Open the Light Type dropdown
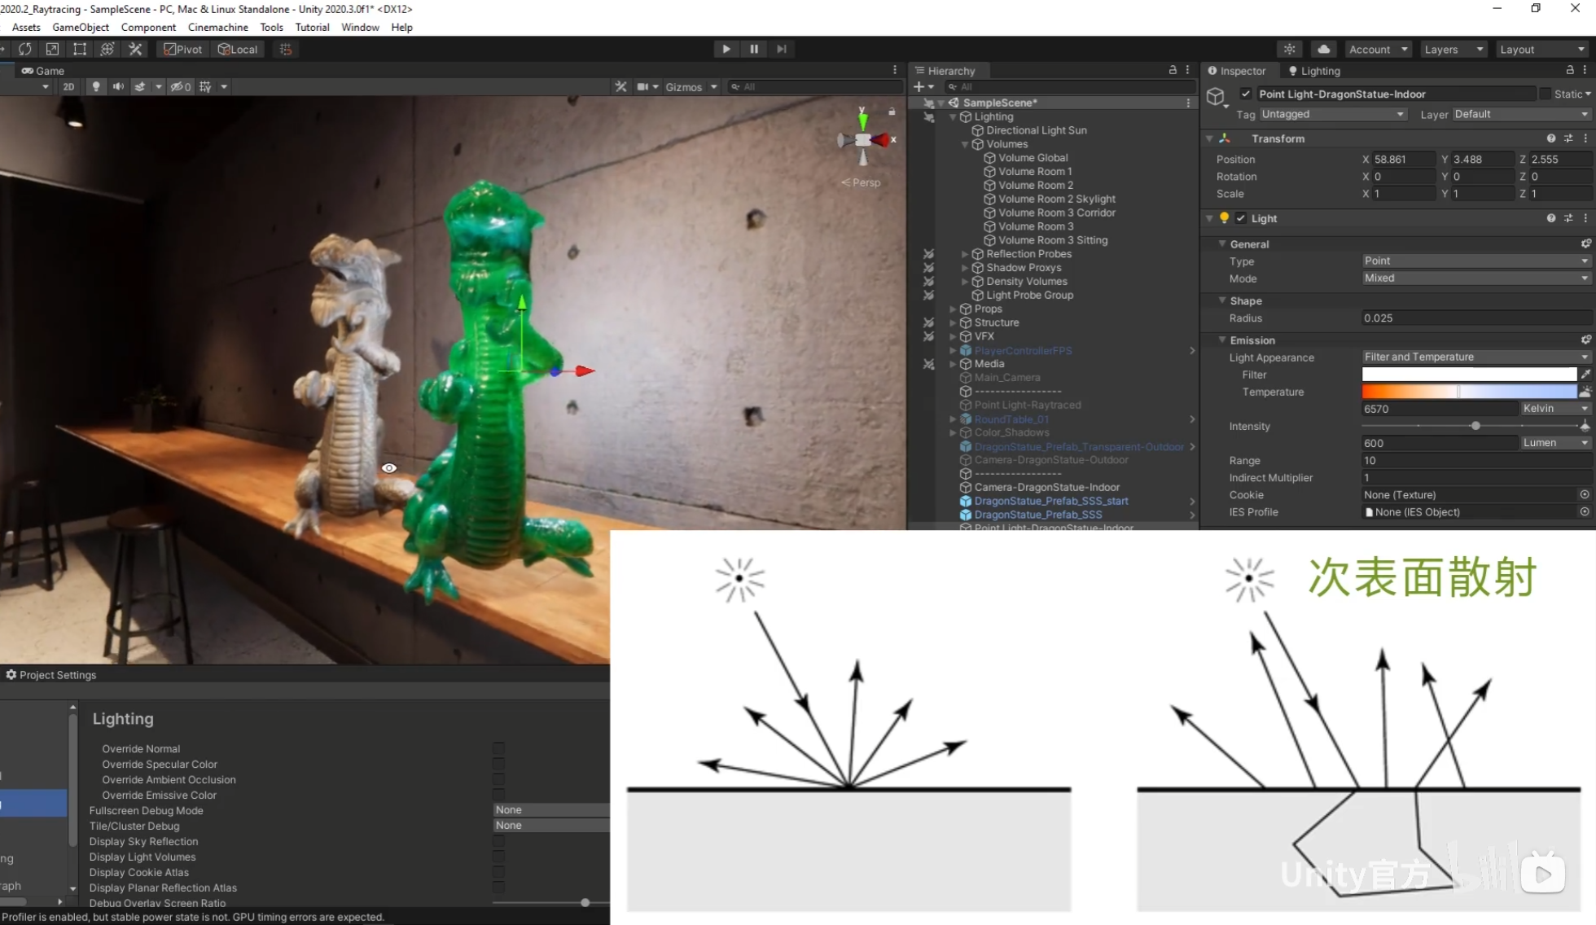The image size is (1596, 925). point(1475,261)
